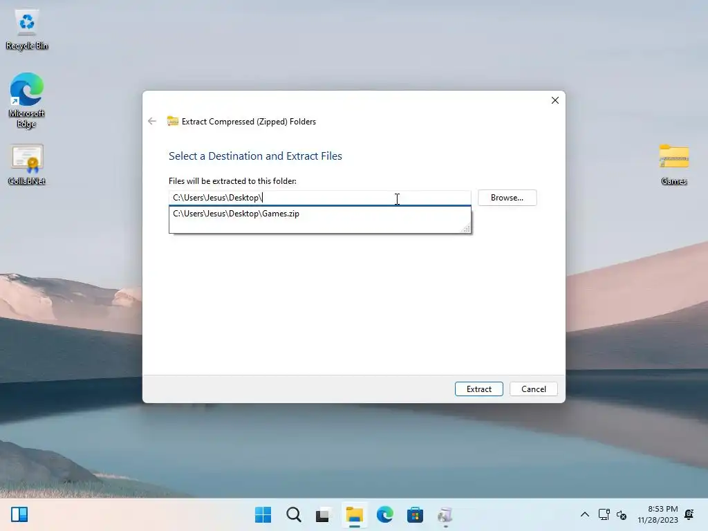
Task: Cancel the extraction wizard
Action: (533, 389)
